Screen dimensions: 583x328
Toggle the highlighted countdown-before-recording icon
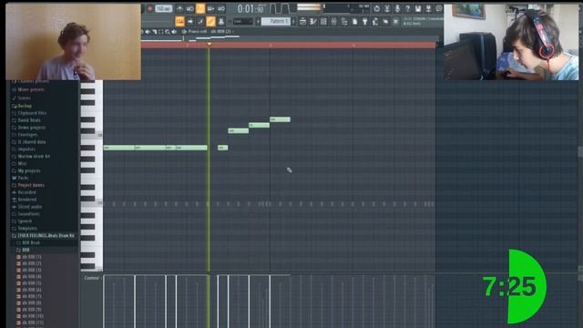point(200,8)
